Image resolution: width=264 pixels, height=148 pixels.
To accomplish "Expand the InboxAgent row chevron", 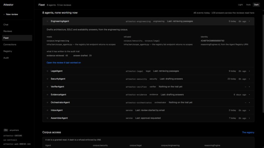I will click(249, 110).
